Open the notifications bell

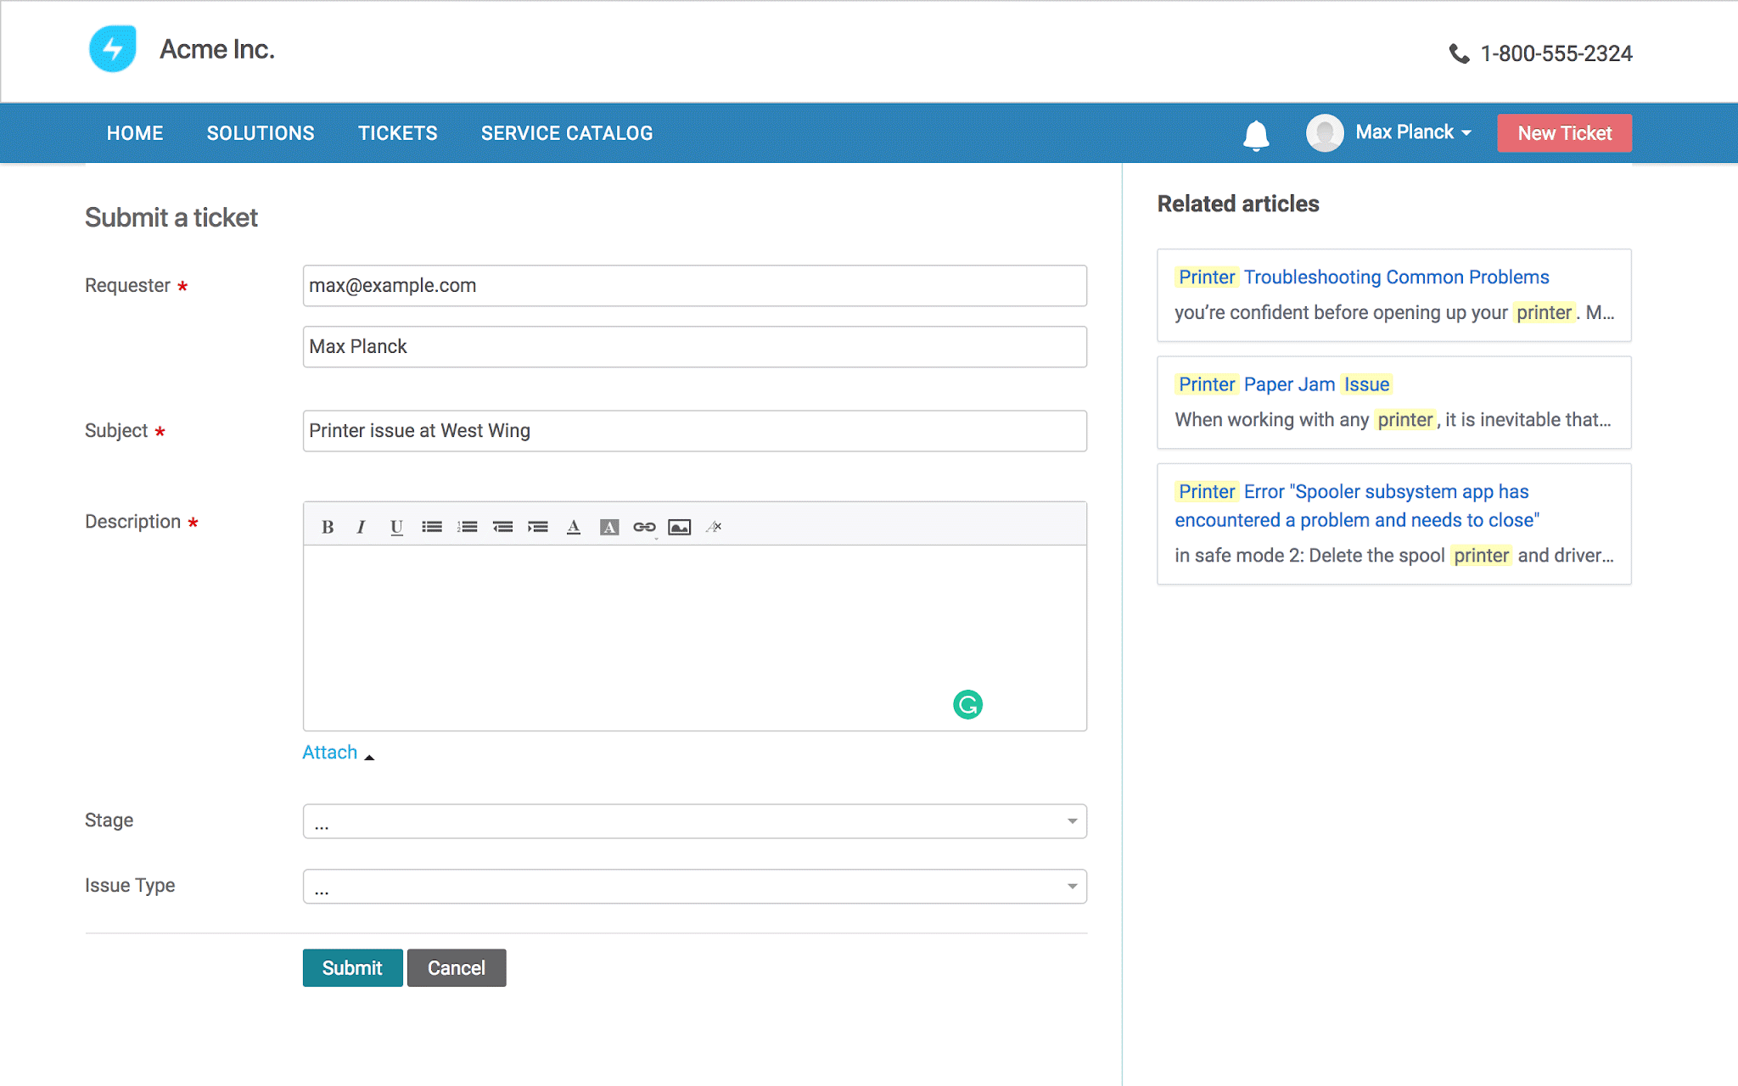tap(1256, 134)
